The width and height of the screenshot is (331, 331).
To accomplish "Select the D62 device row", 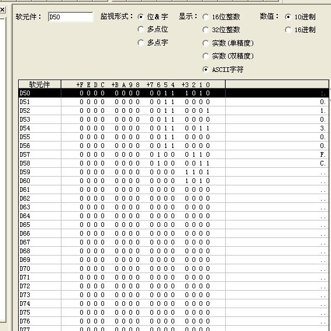I will 174,198.
